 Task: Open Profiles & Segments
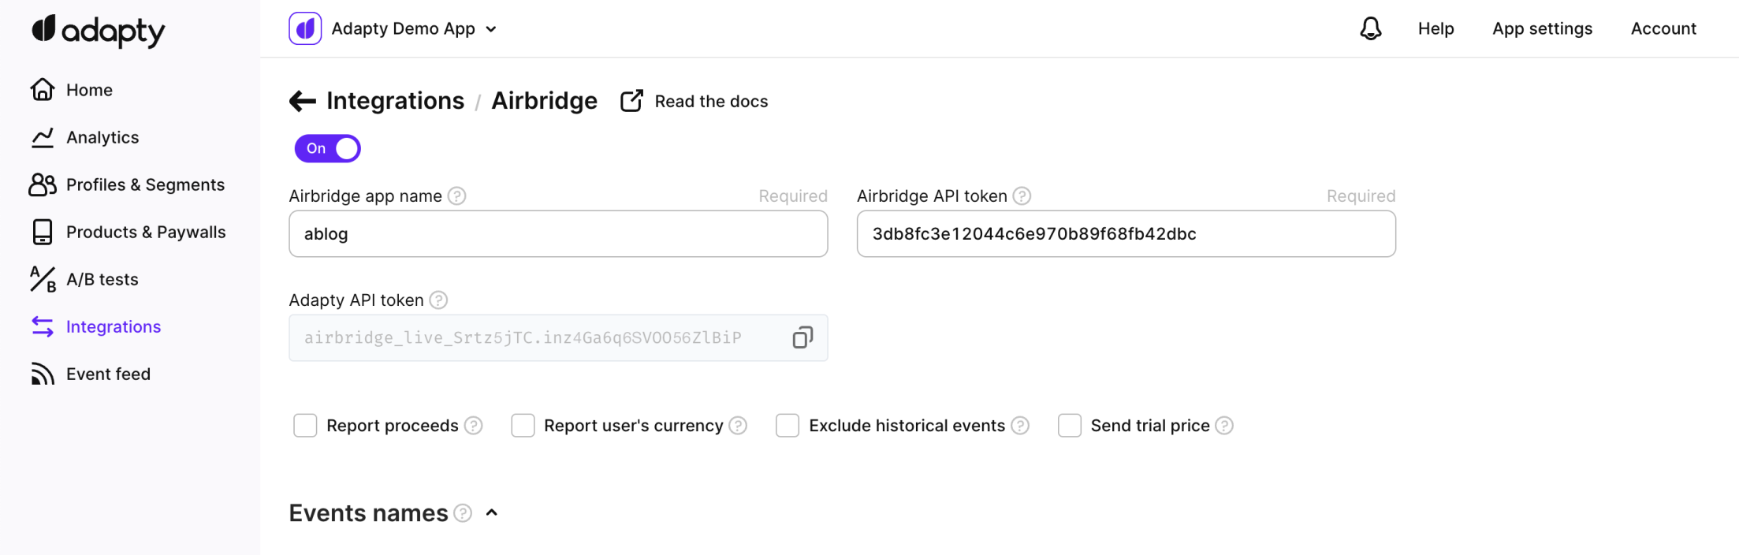(145, 184)
